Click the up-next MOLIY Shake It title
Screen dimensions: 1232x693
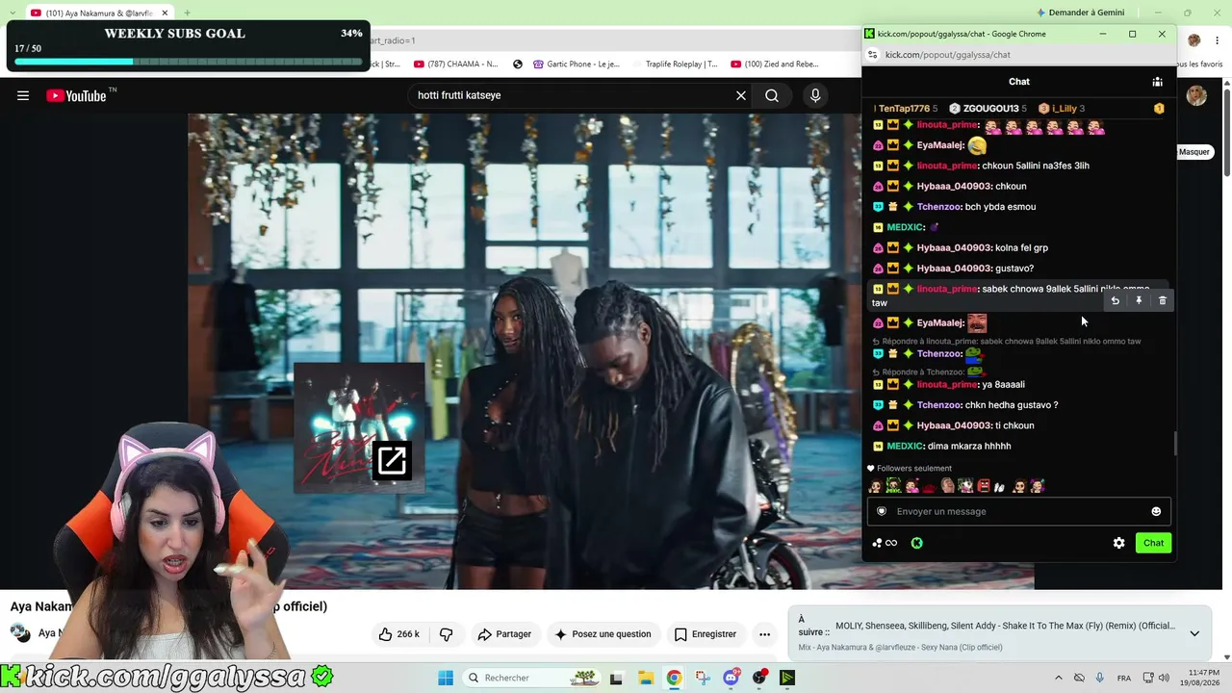(x=1005, y=626)
